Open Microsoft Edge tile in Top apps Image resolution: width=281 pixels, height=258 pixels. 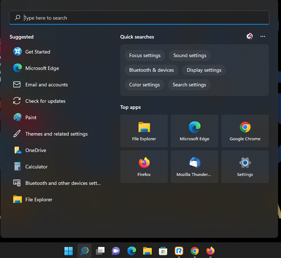pyautogui.click(x=194, y=131)
